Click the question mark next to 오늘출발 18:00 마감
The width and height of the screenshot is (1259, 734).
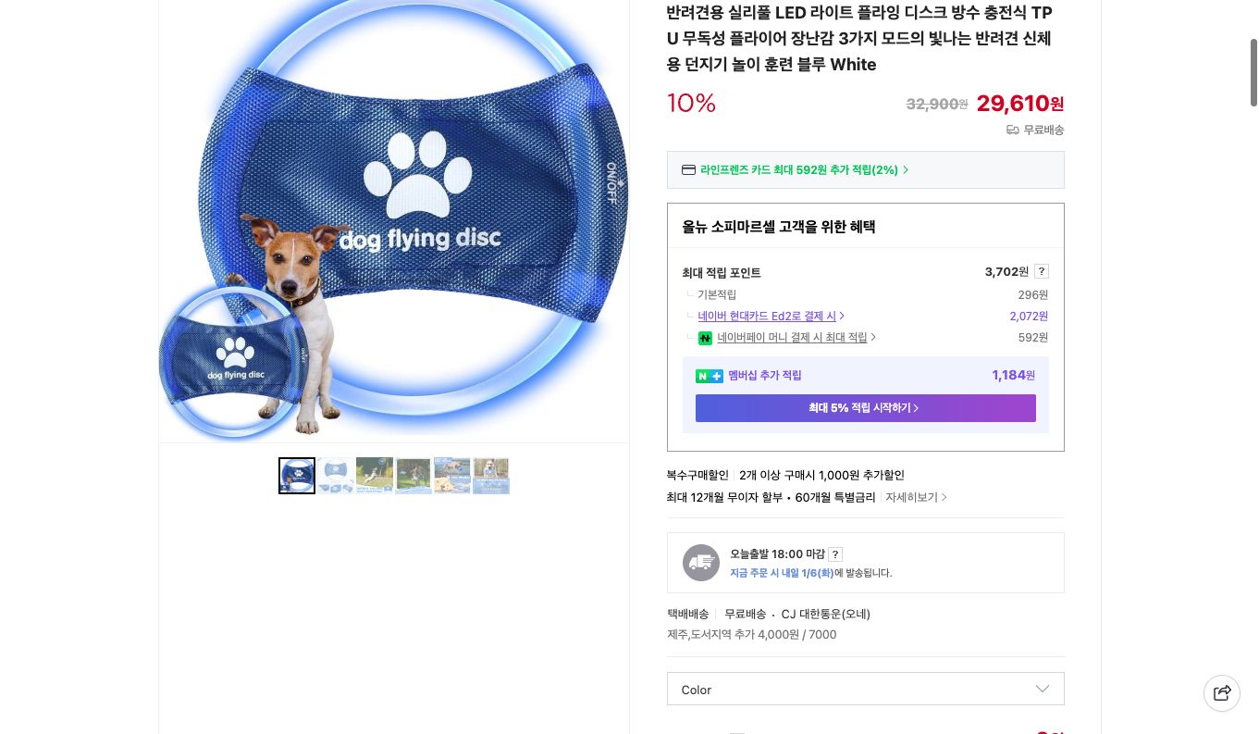[x=835, y=554]
